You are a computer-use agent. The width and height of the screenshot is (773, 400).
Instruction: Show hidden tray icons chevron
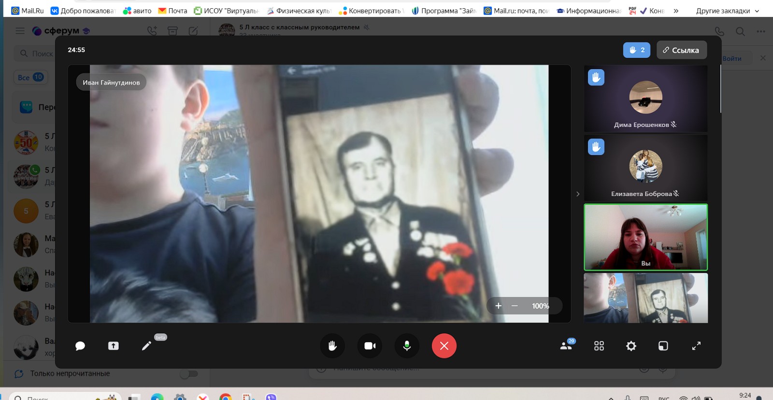611,398
